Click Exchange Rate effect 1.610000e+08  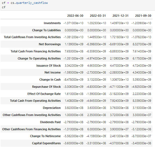pyautogui.click(x=74, y=94)
